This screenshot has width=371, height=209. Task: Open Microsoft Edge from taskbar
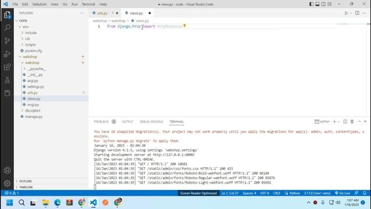click(x=57, y=203)
